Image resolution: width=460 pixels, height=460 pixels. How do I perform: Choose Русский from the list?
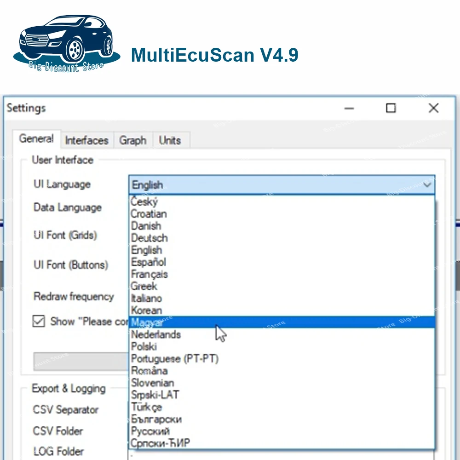tap(282, 431)
